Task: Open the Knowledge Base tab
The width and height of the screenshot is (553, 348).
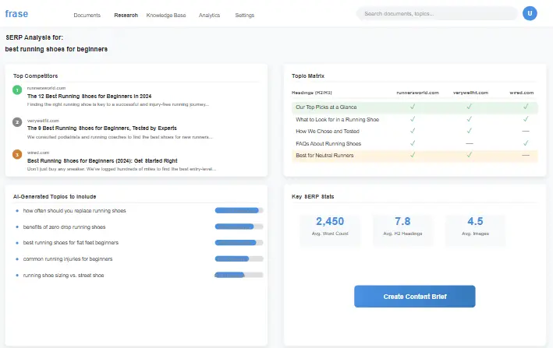Action: (166, 15)
